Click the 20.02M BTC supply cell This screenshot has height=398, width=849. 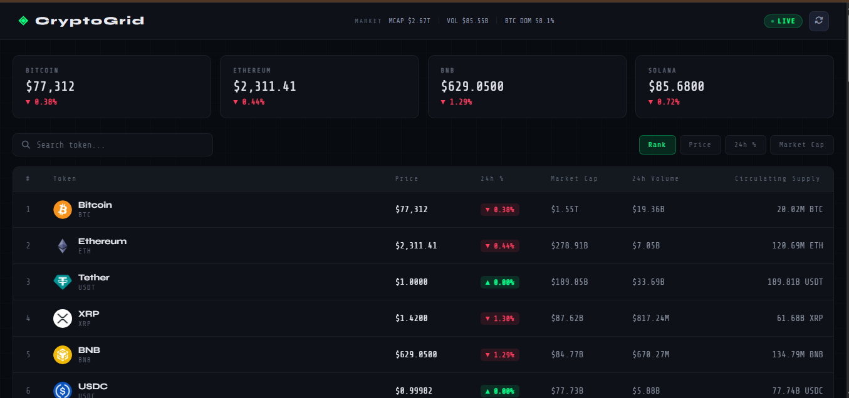pos(800,210)
